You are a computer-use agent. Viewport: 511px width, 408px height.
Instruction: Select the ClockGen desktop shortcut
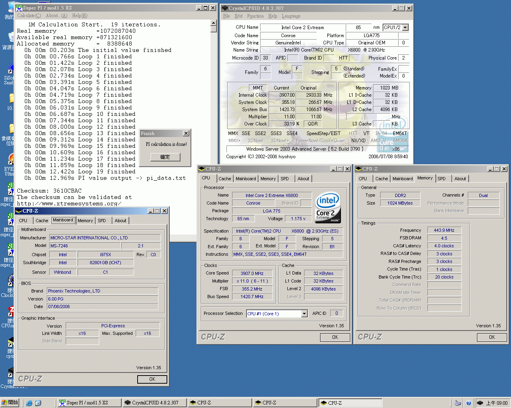tap(9, 286)
